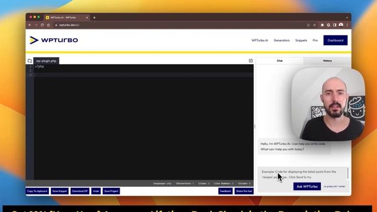Open WPTurbo AI nav link

(x=260, y=41)
